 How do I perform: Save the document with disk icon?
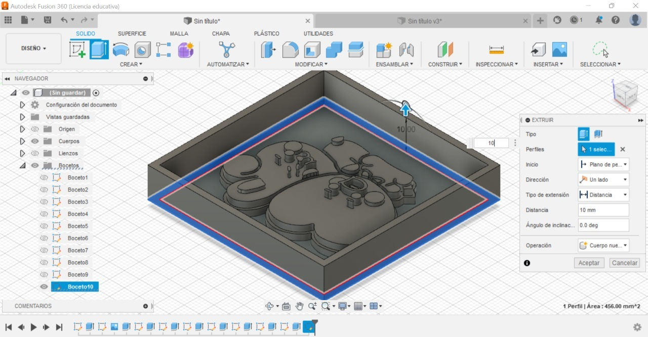[48, 20]
